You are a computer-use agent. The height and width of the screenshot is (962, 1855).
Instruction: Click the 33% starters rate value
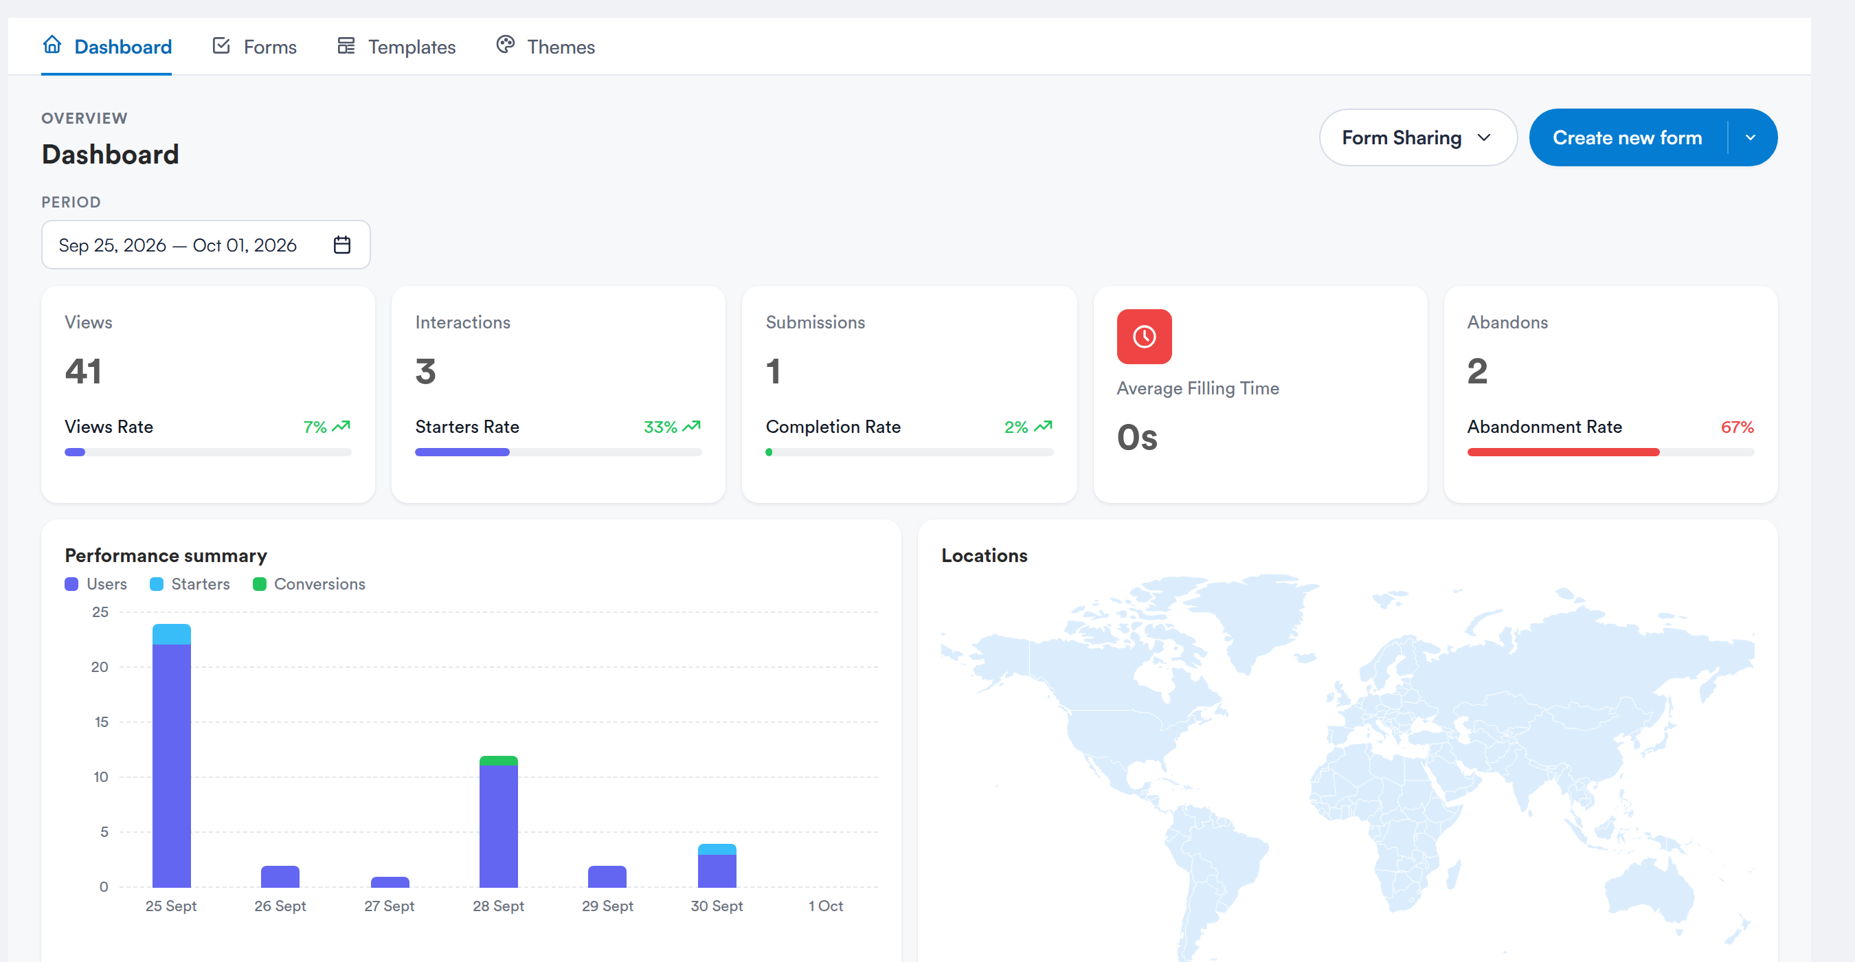[660, 427]
